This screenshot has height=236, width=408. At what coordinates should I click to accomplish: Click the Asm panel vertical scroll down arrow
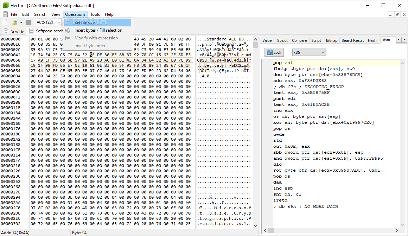pos(402,224)
